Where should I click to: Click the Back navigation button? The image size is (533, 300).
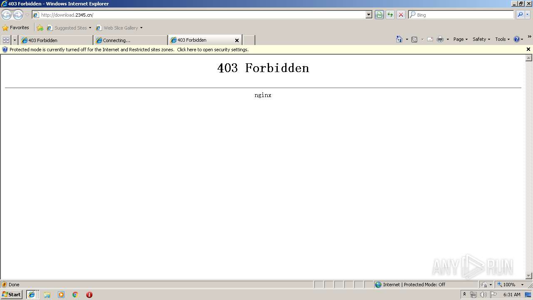click(x=6, y=15)
